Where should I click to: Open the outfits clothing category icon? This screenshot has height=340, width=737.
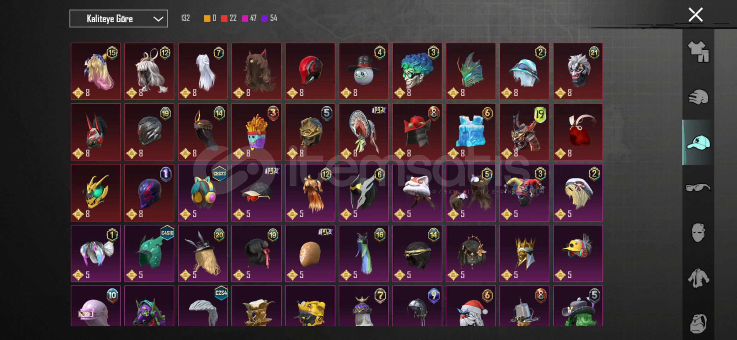698,52
